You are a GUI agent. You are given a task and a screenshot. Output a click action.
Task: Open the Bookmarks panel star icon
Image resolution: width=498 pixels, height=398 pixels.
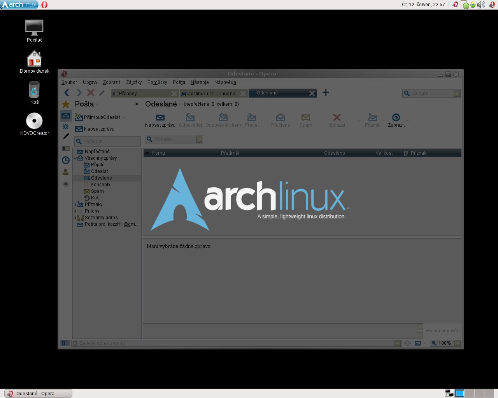coord(66,104)
